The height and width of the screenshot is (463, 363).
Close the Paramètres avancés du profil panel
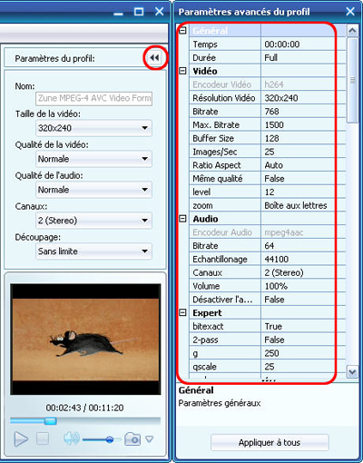click(x=350, y=12)
